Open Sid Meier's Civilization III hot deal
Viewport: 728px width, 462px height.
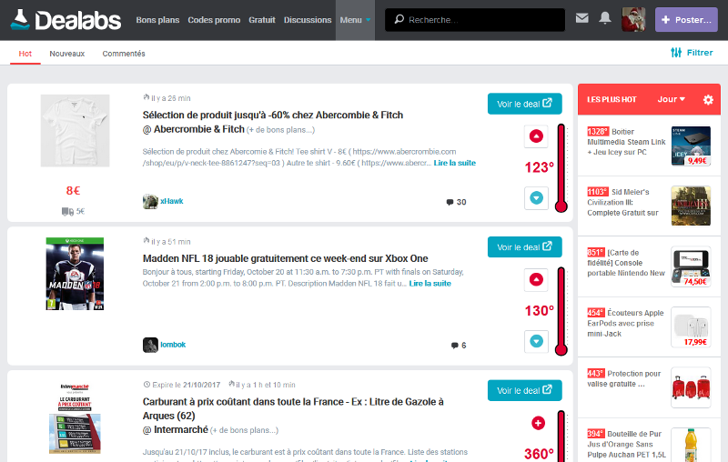(x=622, y=202)
